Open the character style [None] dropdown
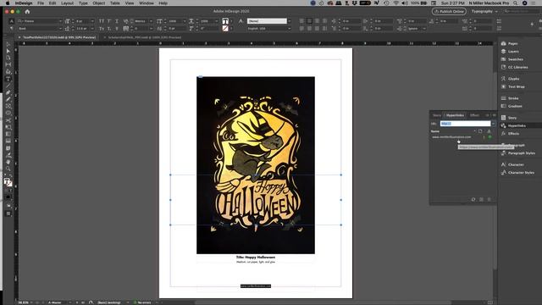The height and width of the screenshot is (305, 542). click(x=290, y=21)
